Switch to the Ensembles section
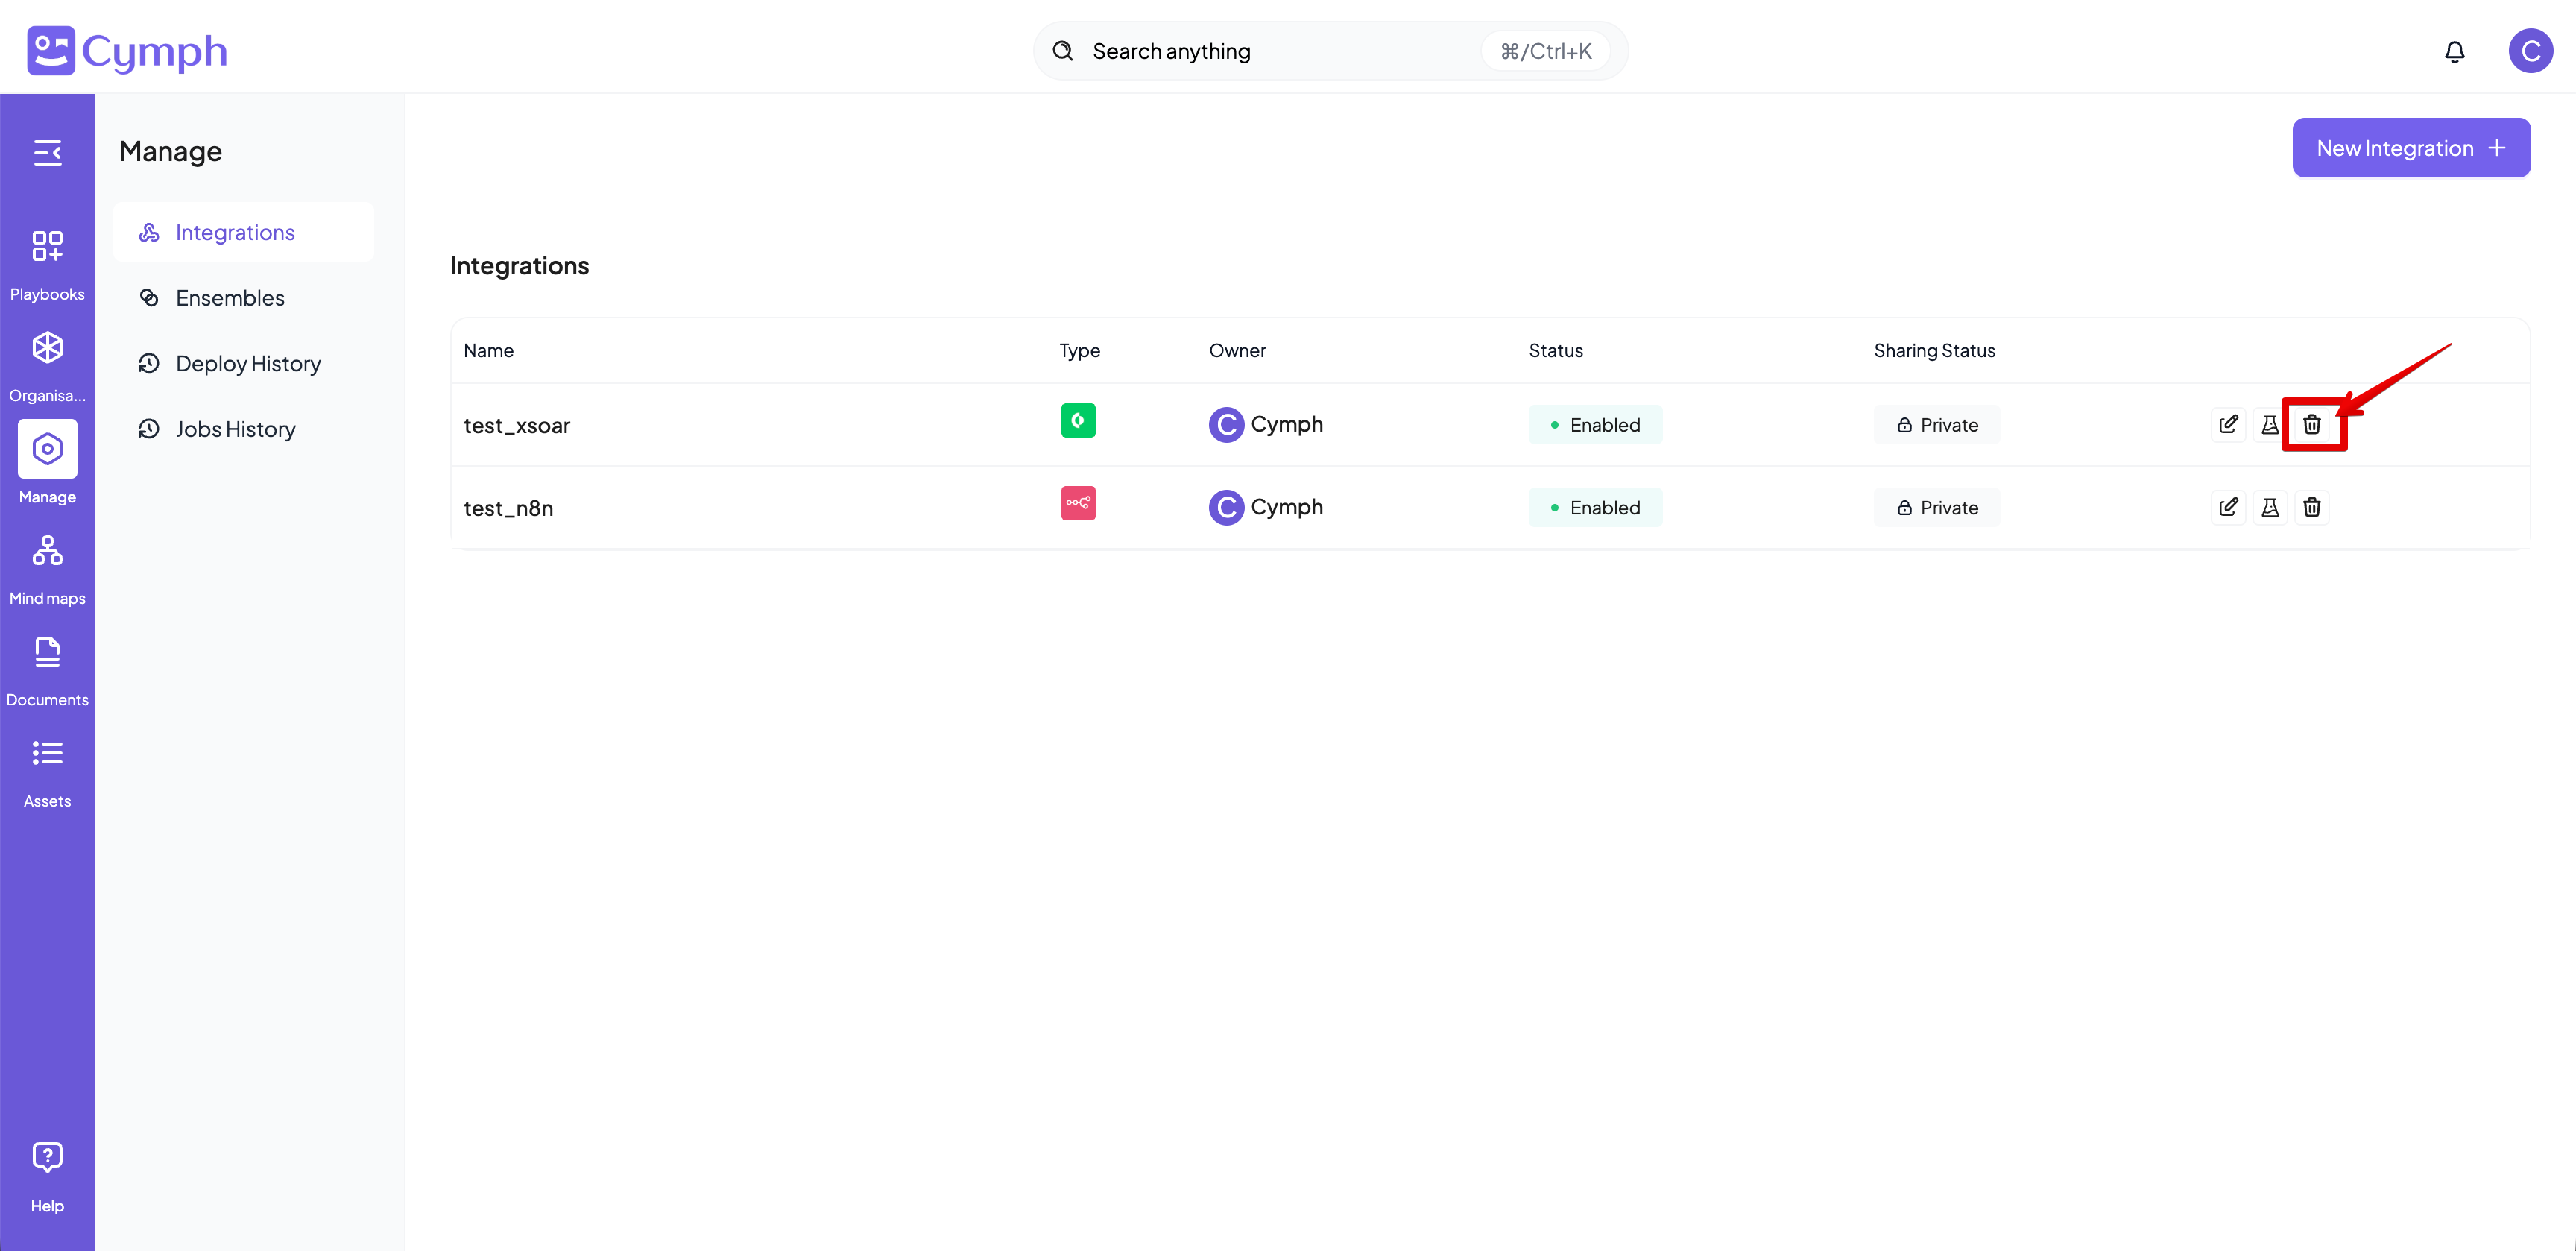Viewport: 2576px width, 1251px height. 229,297
